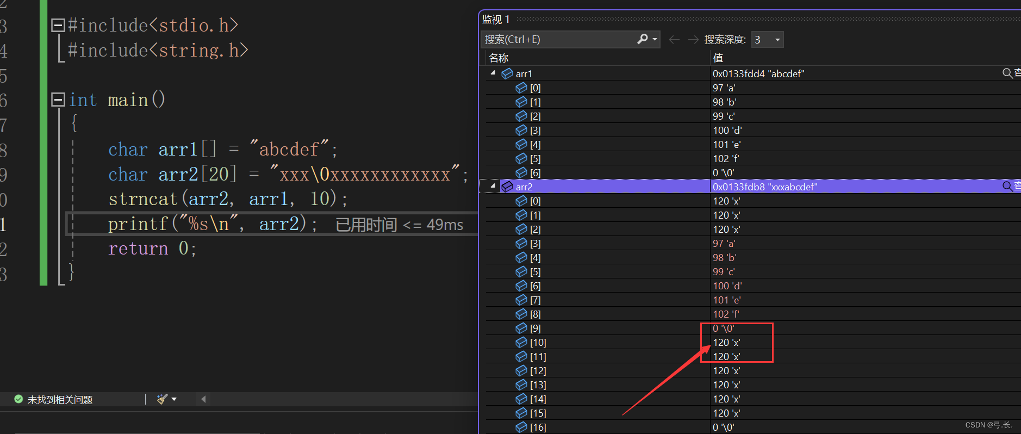
Task: Select the arr2 [1] row name
Action: point(535,215)
